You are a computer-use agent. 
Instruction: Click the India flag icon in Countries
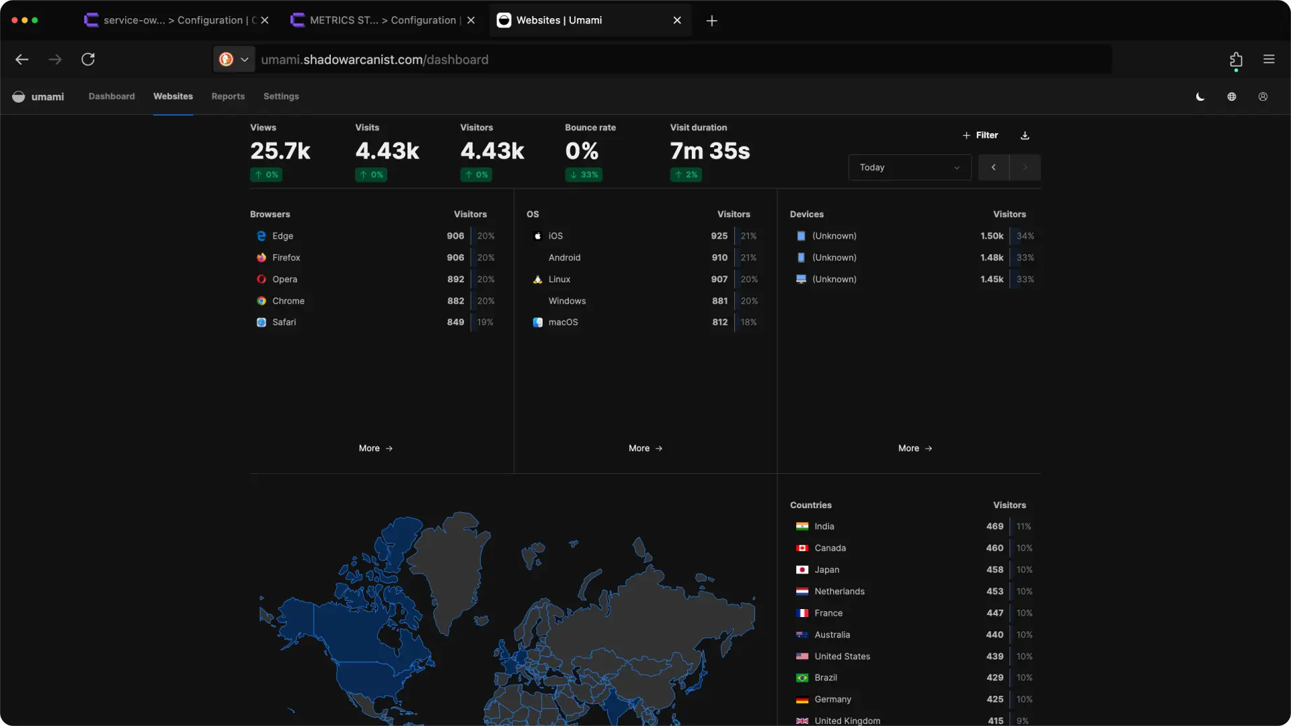pos(801,526)
